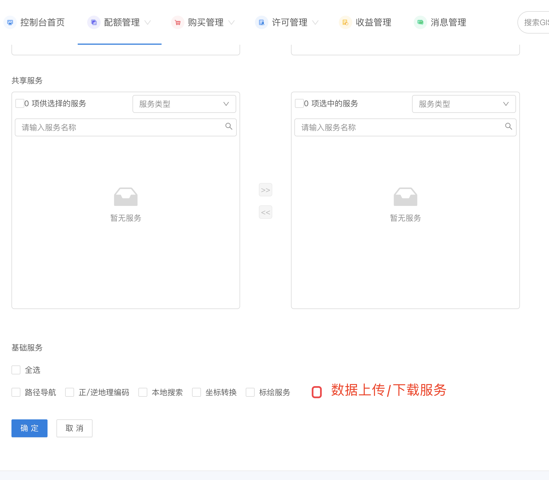Click search magnifier in available services panel
549x480 pixels.
[229, 127]
